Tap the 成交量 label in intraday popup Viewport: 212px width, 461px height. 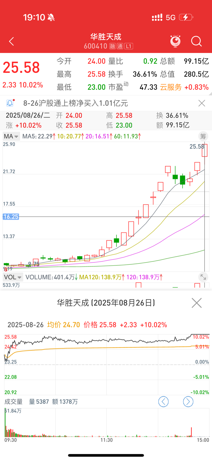point(14,402)
